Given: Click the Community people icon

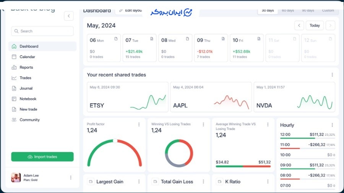Looking at the screenshot, I should pos(14,120).
